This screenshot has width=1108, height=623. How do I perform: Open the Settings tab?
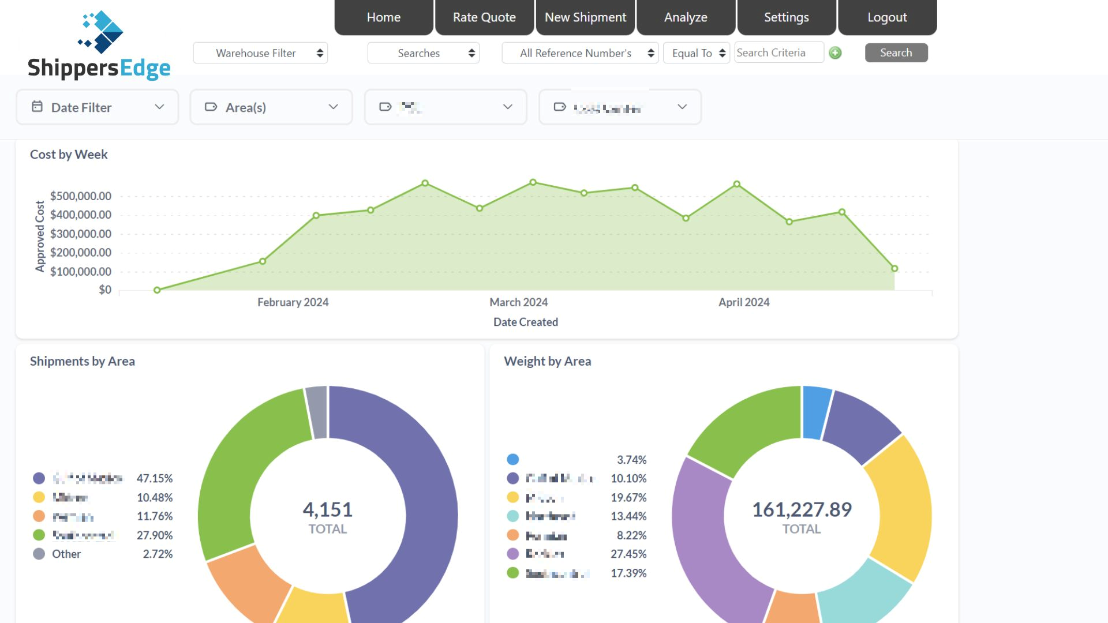pyautogui.click(x=787, y=17)
